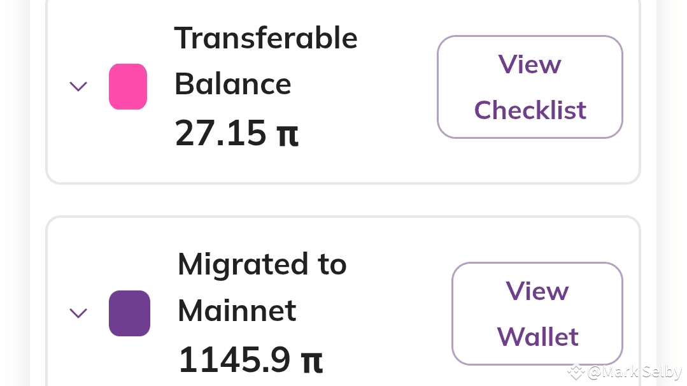Click the Migrated to heading text
Screen dimensions: 687x386
coord(262,264)
